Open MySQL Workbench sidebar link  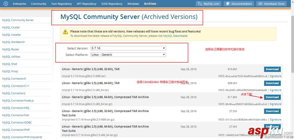(13, 42)
